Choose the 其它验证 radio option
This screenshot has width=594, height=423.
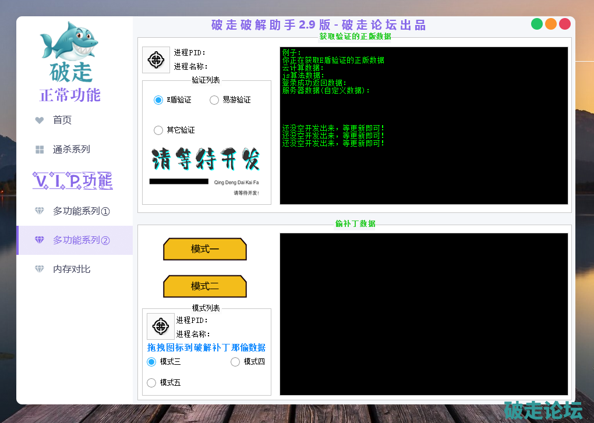(158, 130)
